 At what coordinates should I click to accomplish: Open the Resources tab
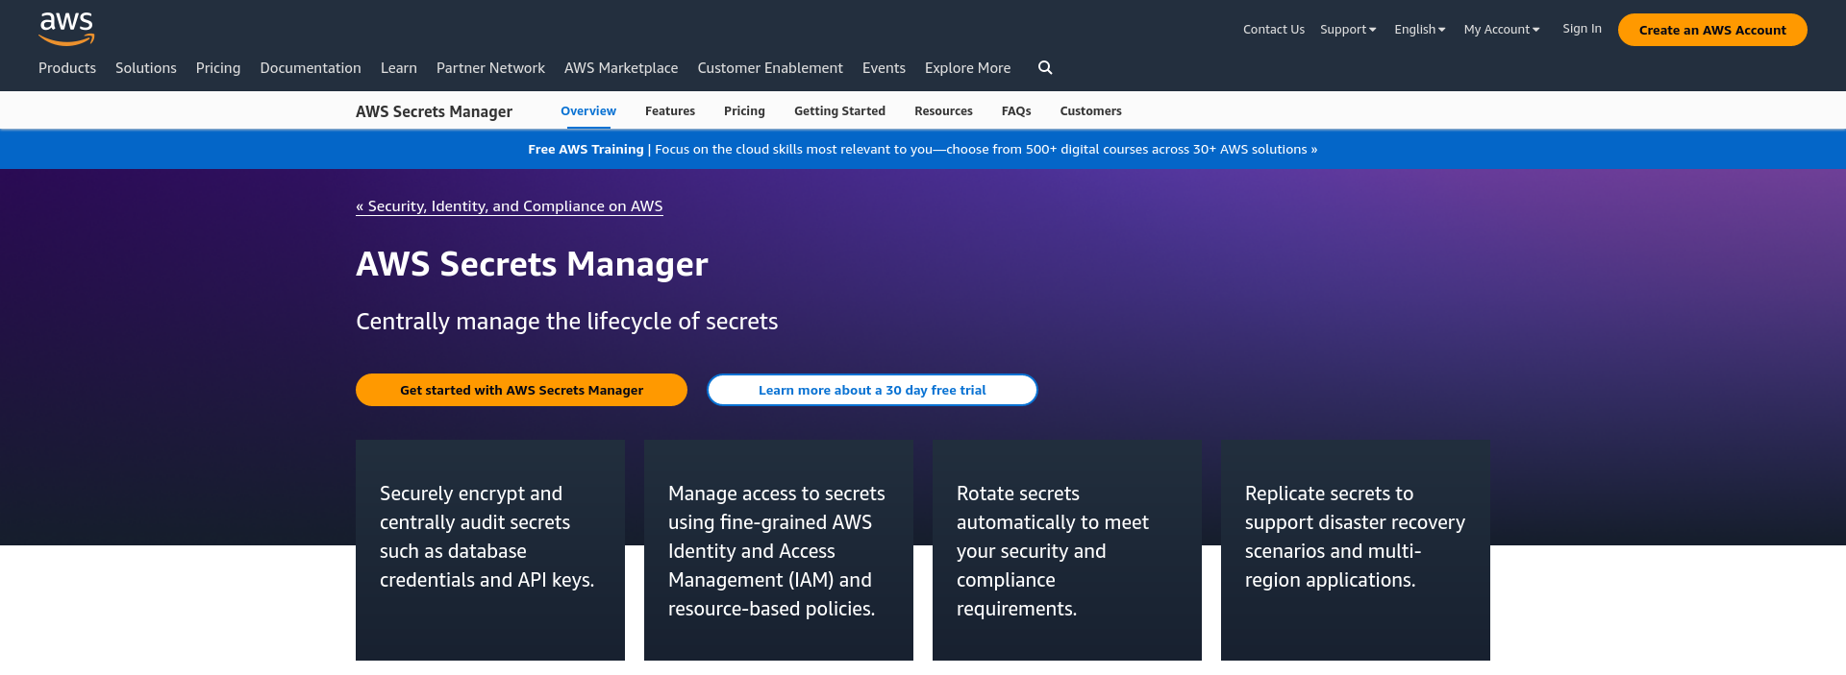point(943,111)
